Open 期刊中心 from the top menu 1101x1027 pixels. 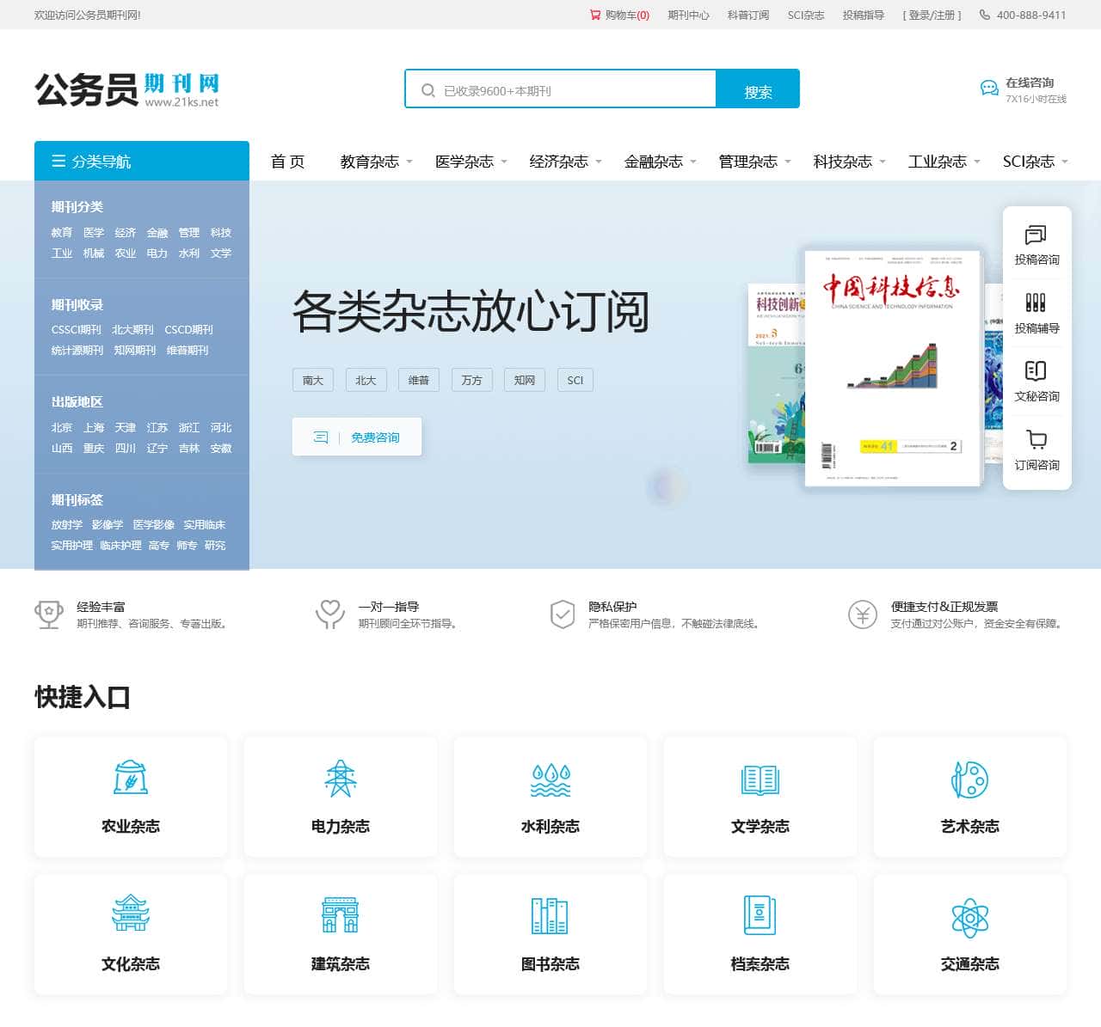click(x=687, y=15)
